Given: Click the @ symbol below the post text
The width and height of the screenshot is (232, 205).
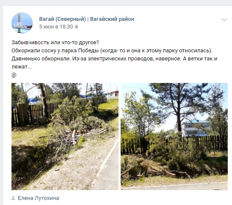Looking at the screenshot, I should 14,75.
